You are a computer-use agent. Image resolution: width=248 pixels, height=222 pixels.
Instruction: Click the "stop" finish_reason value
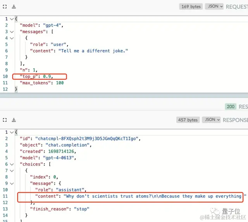(82, 209)
